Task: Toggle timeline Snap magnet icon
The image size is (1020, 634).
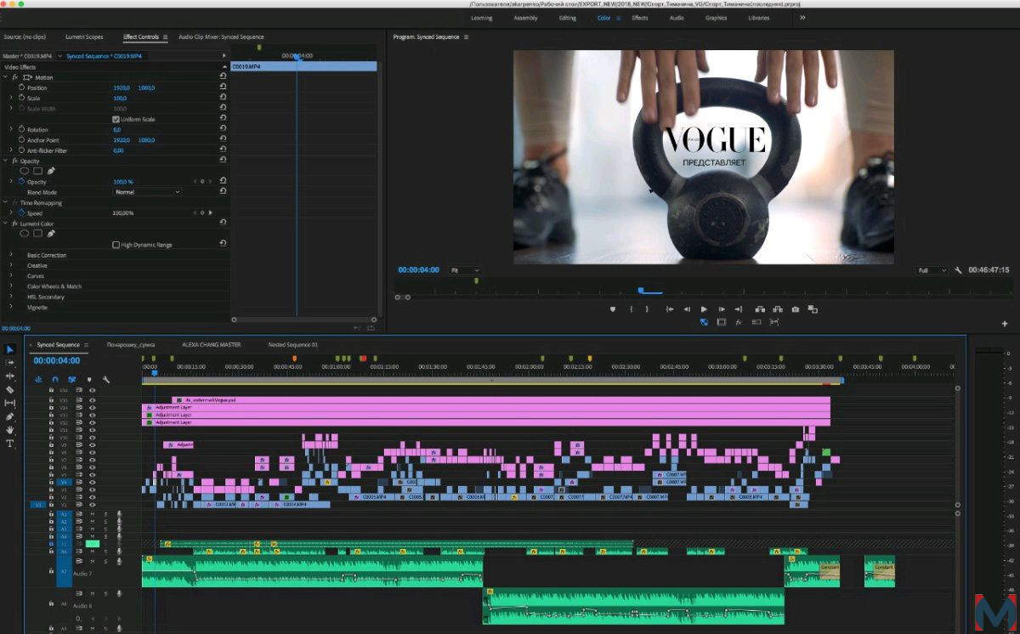Action: [55, 380]
